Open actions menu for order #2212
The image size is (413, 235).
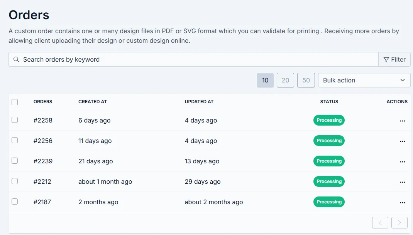pos(402,182)
